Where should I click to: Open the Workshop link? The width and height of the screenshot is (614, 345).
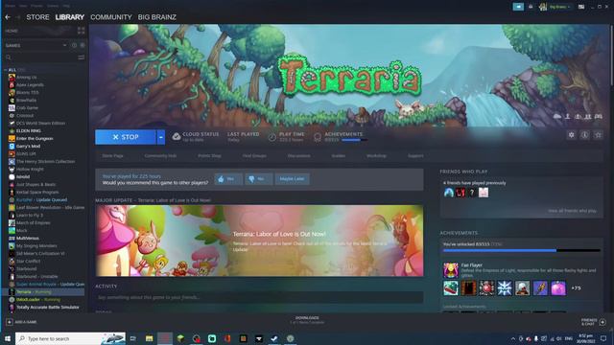(x=376, y=155)
